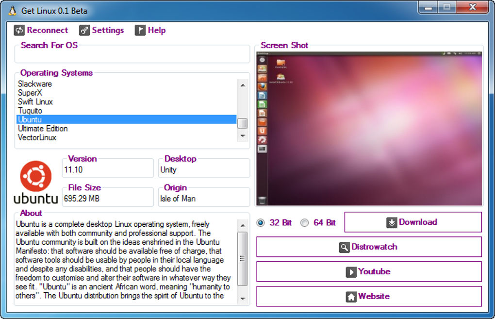Click the Settings wrench icon
This screenshot has height=319, width=495.
pyautogui.click(x=84, y=30)
